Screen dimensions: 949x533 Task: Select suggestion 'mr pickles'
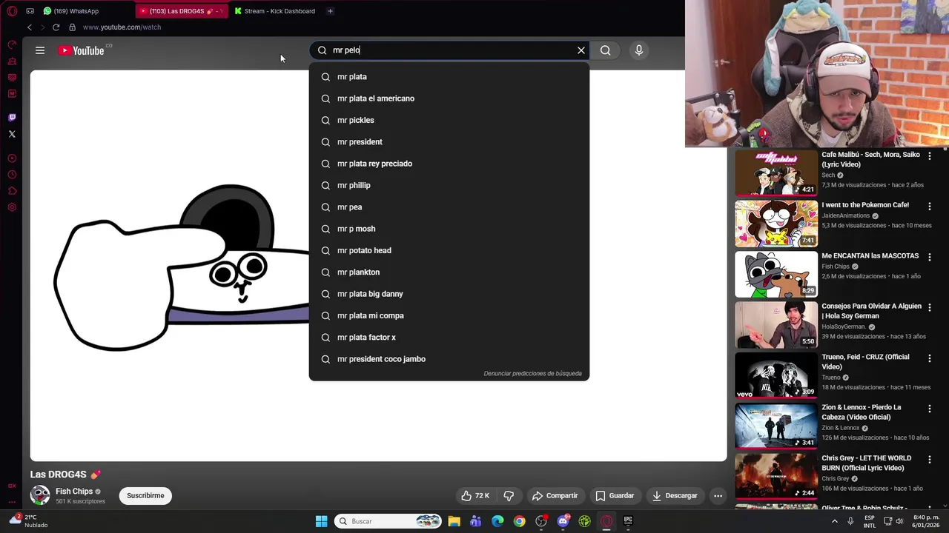click(449, 120)
